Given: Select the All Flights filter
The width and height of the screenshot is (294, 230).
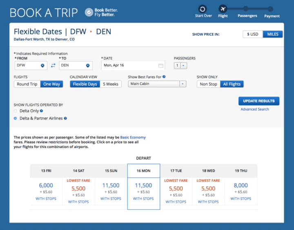Looking at the screenshot, I should click(x=232, y=84).
